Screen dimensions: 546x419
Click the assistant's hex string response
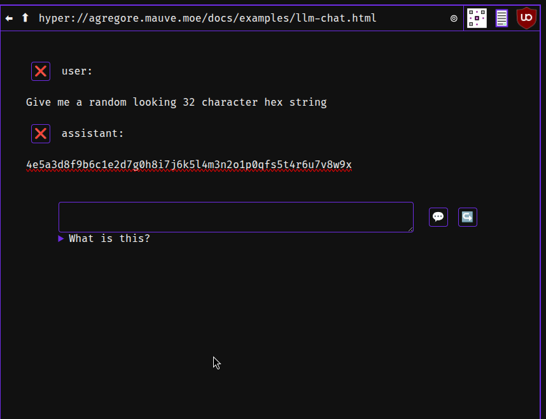coord(189,165)
